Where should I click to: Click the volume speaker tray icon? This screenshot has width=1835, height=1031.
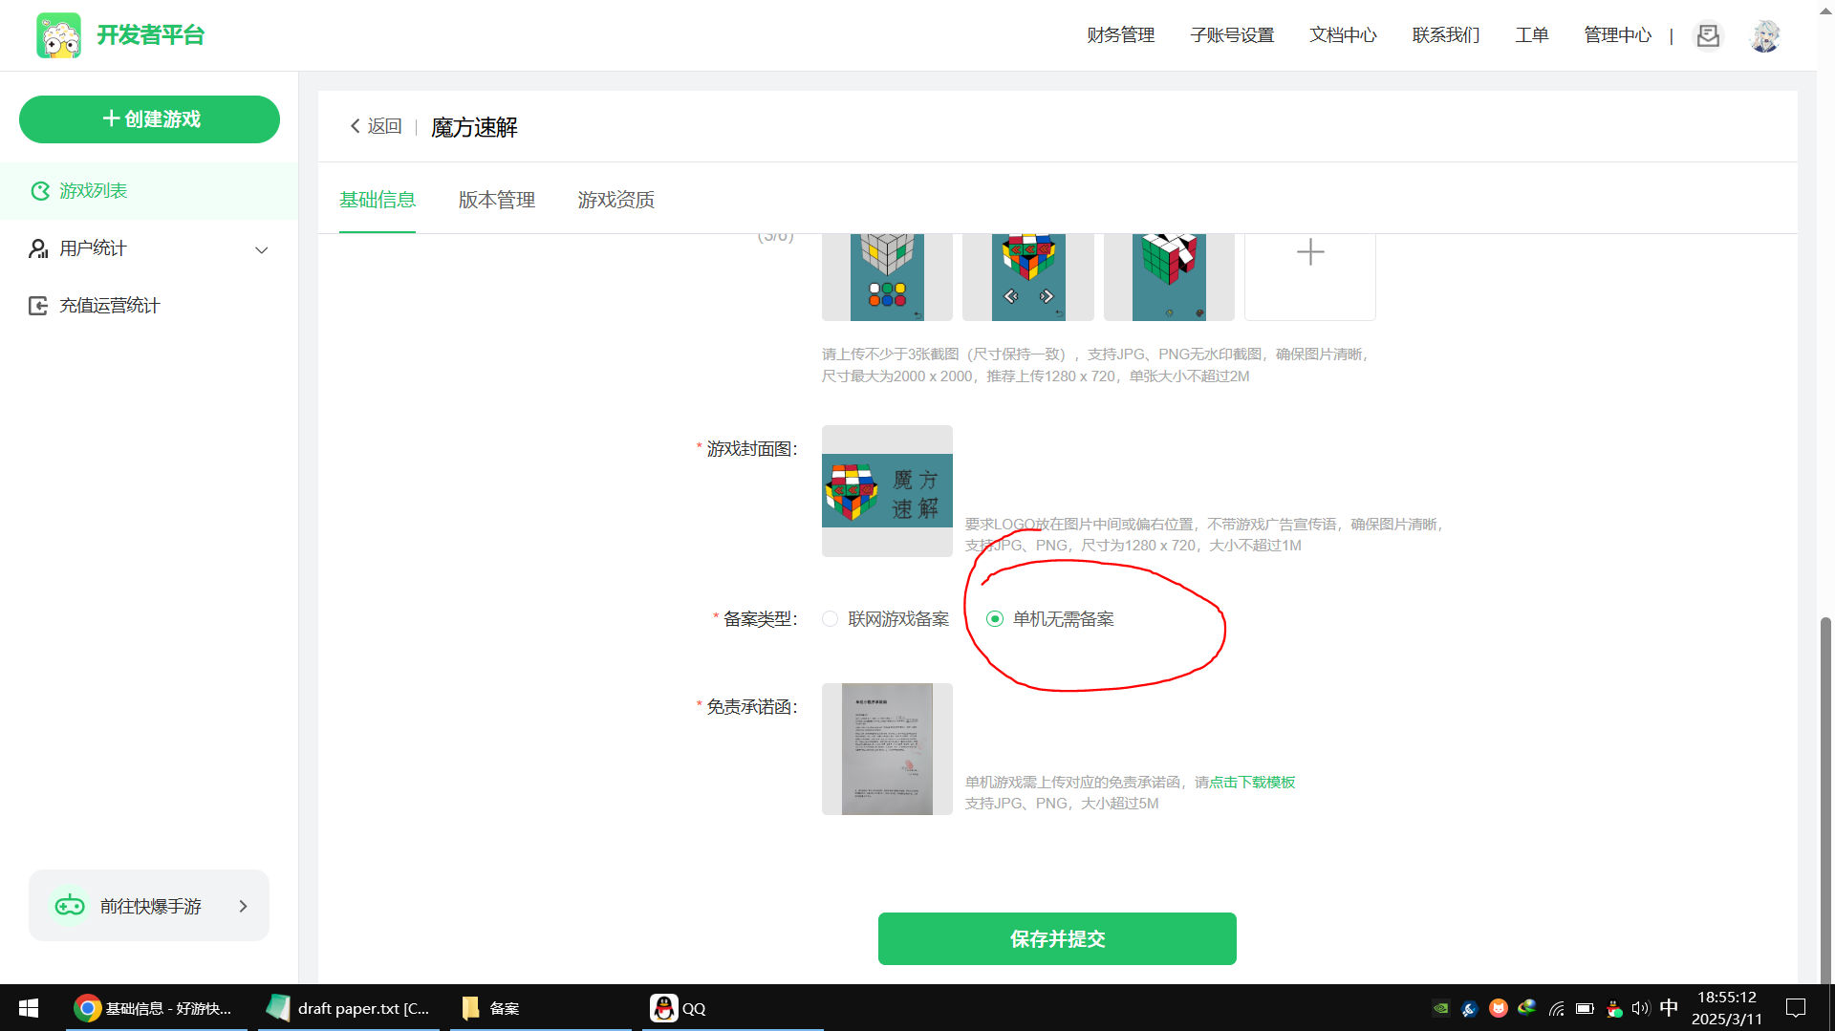[x=1641, y=1008]
